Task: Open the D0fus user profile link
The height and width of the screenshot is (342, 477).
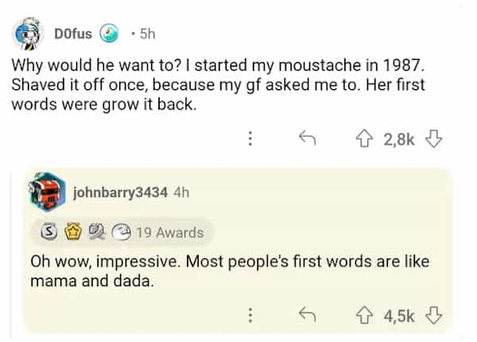Action: point(73,34)
